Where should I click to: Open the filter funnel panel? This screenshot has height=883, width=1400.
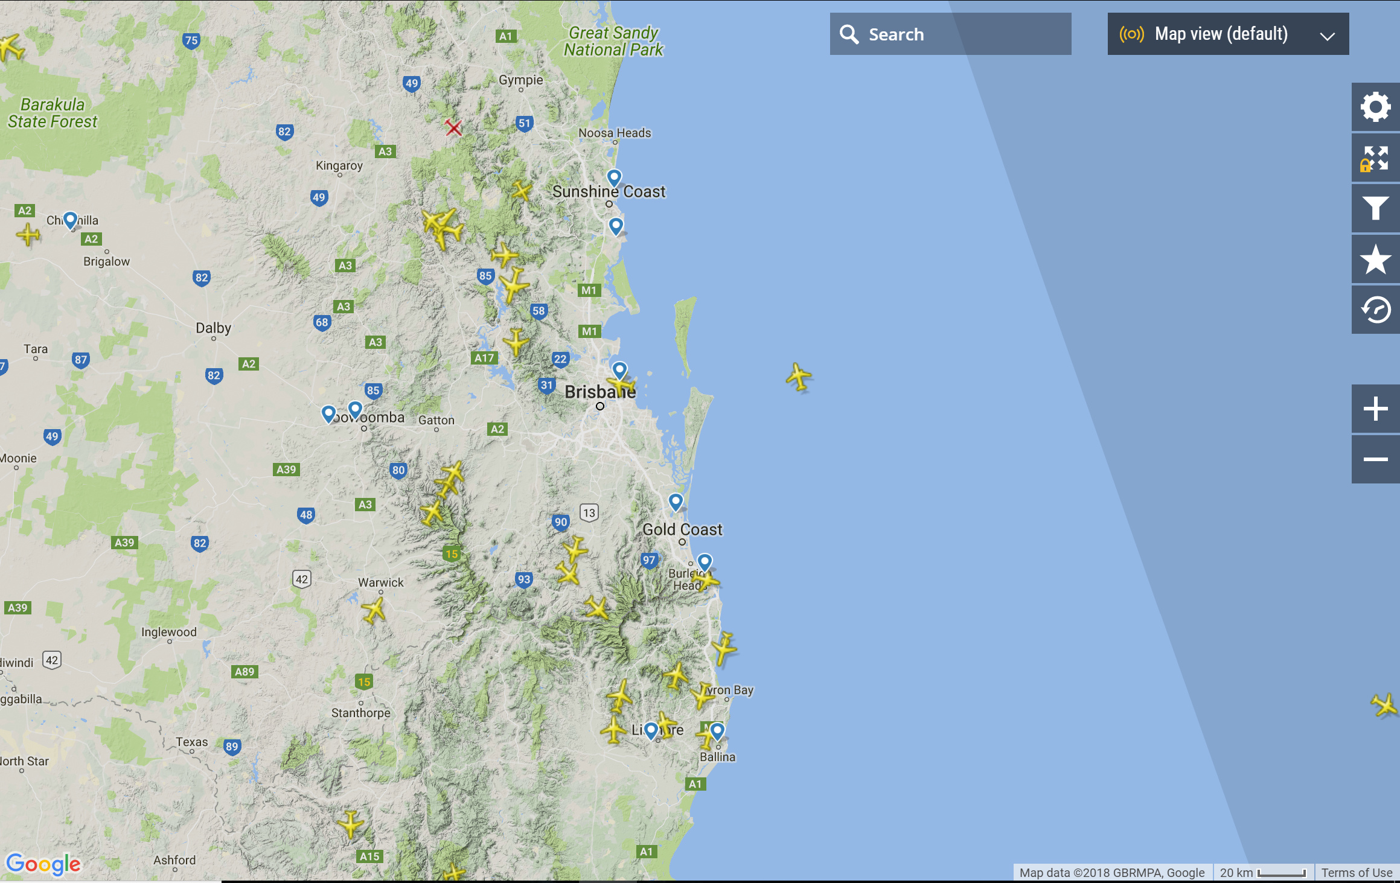1375,209
